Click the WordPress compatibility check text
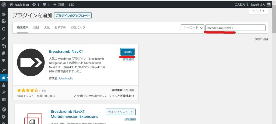Viewport: 276px width, 124px height. coord(104,96)
